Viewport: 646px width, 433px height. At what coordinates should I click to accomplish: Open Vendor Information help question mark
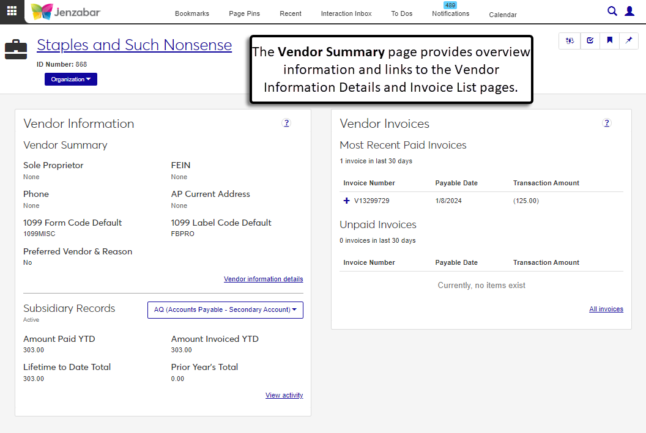pos(286,123)
